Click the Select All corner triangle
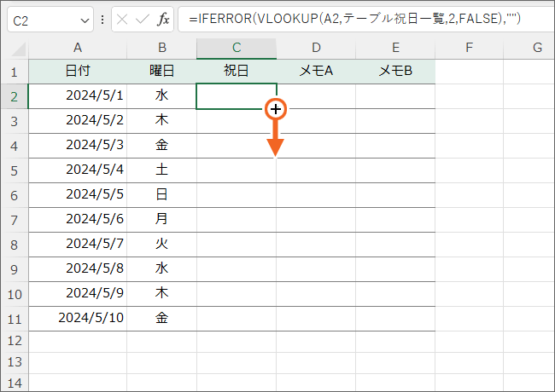The image size is (555, 392). click(x=19, y=49)
